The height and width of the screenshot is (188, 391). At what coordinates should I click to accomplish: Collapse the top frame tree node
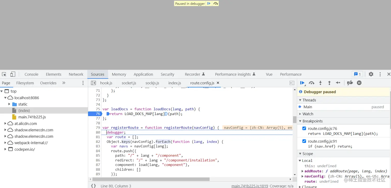(2, 91)
